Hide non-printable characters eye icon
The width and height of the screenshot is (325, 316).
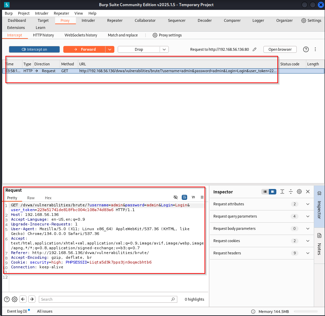pyautogui.click(x=176, y=197)
